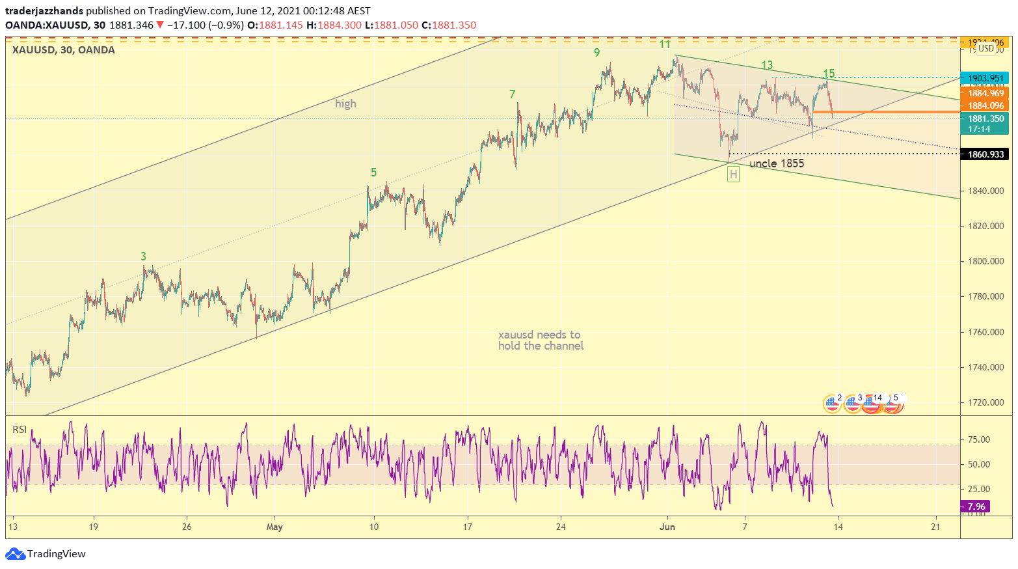Click wave label 9
This screenshot has height=569, width=1018.
point(596,53)
